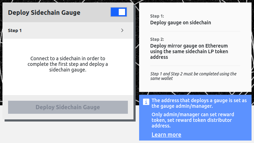Select the Step 1 accordion row label
The width and height of the screenshot is (254, 143).
(15, 31)
